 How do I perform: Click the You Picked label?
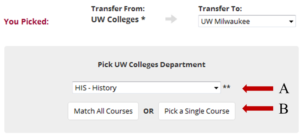[26, 22]
